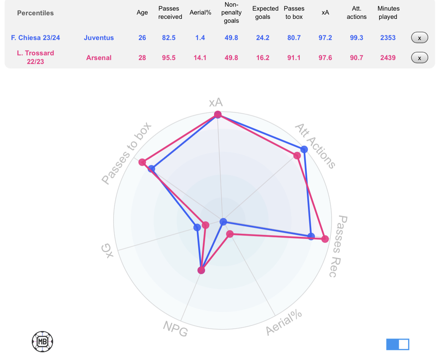The height and width of the screenshot is (364, 442).
Task: Click the NPG axis label on radar
Action: tap(175, 329)
